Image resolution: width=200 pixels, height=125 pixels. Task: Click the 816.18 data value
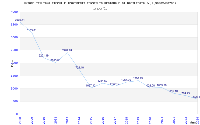(x=173, y=91)
